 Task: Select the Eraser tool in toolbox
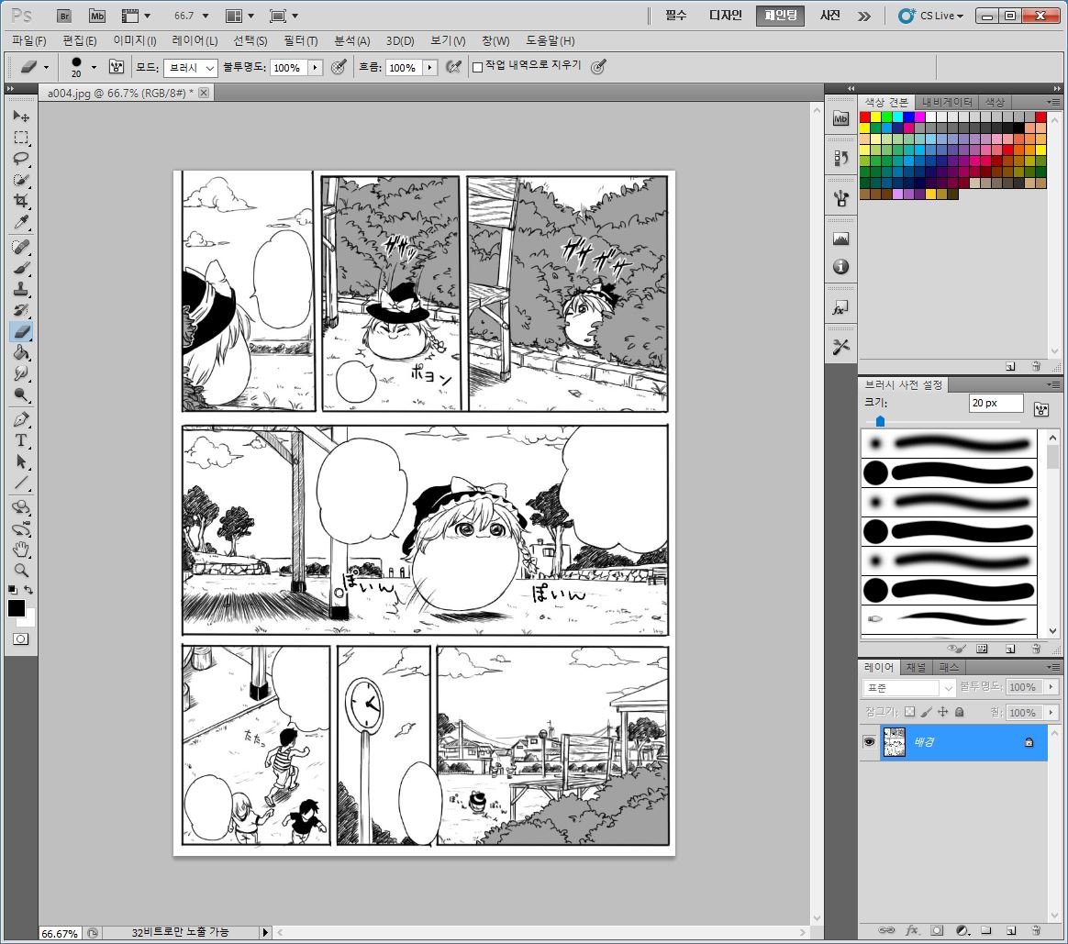point(21,331)
